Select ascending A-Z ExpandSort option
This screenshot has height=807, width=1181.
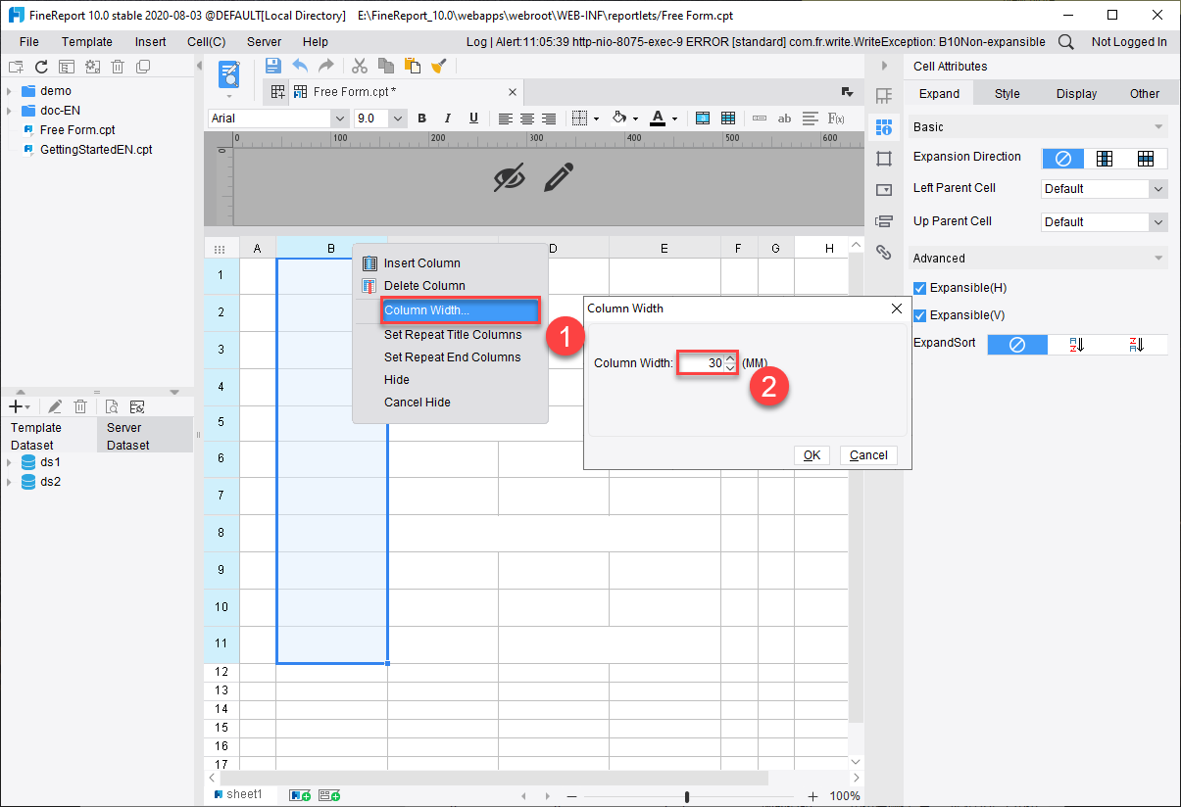click(x=1077, y=345)
